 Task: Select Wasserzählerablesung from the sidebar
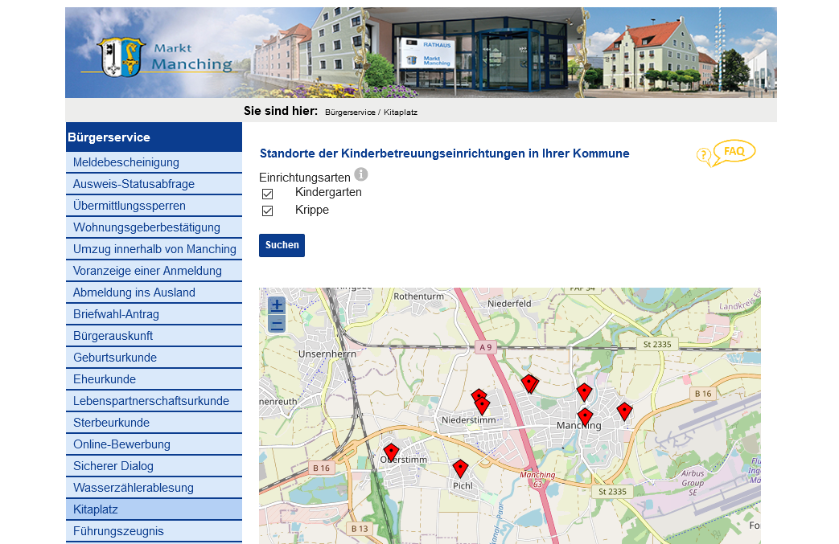tap(134, 488)
